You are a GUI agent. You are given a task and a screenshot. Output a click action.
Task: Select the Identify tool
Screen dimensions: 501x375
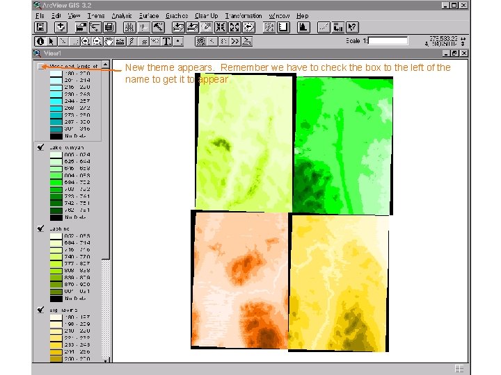click(40, 42)
